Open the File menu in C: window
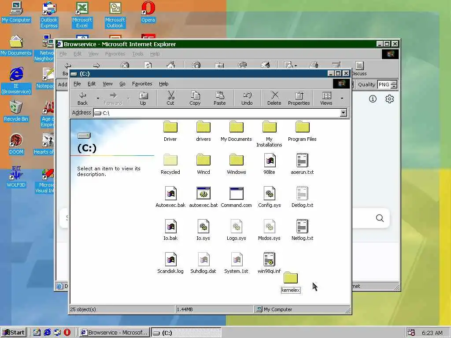This screenshot has width=451, height=338. click(77, 84)
